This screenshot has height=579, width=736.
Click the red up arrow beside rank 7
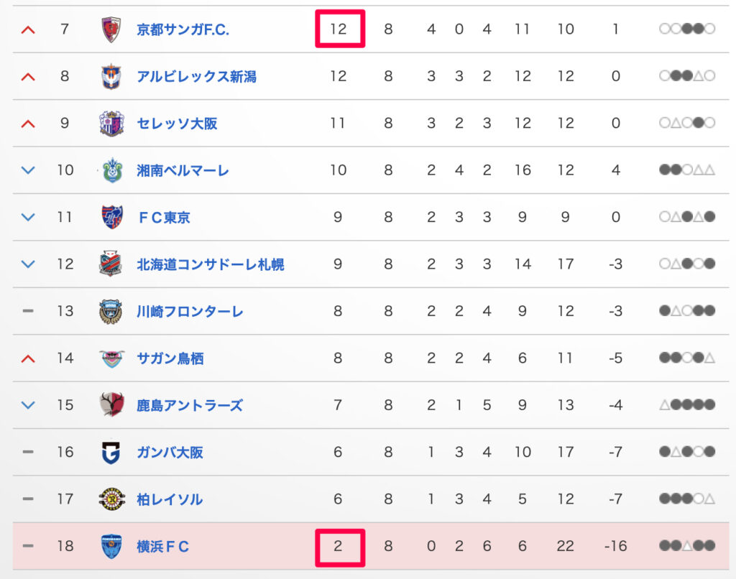[28, 29]
